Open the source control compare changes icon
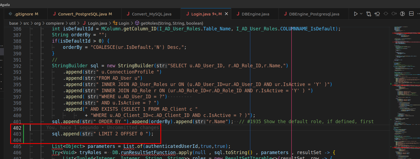The image size is (420, 159). (369, 14)
